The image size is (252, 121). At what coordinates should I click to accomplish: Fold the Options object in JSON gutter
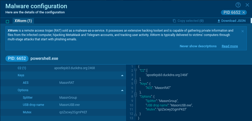[135, 96]
